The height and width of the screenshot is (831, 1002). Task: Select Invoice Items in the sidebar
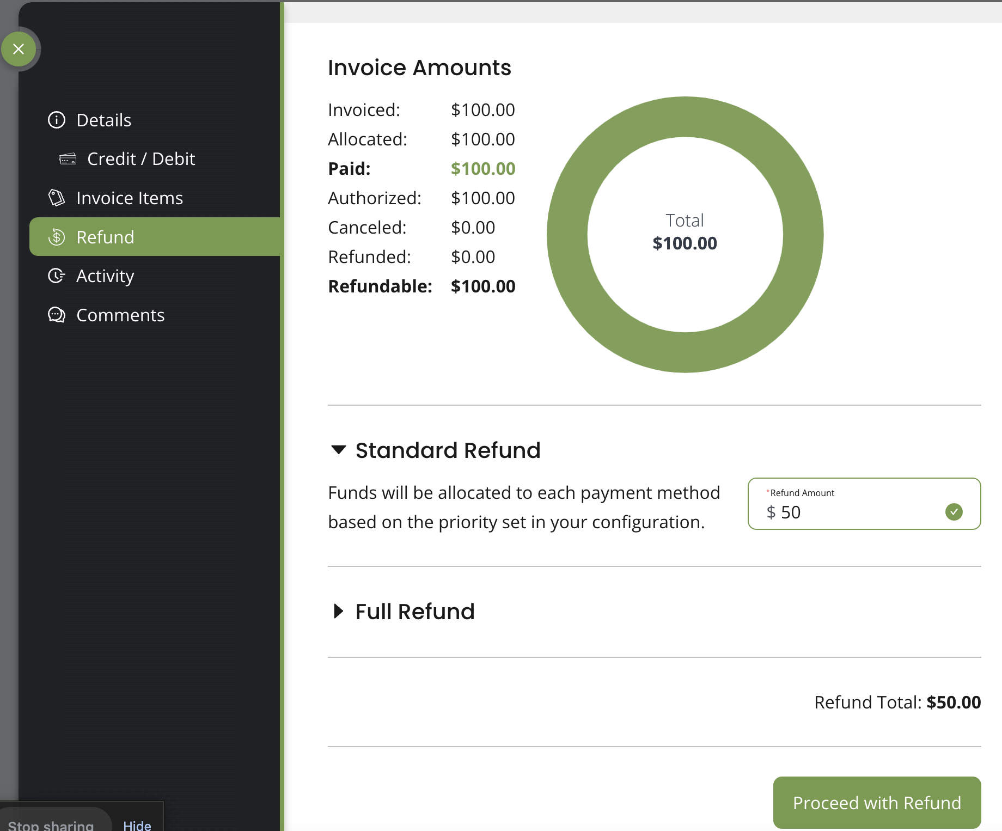[129, 198]
